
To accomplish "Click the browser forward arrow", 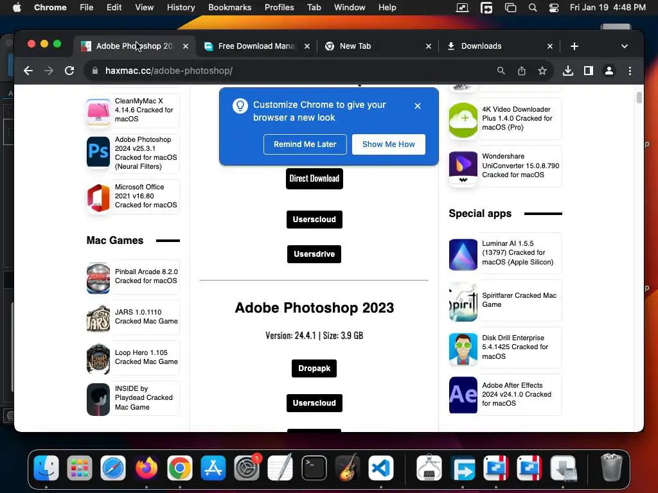I will click(49, 71).
